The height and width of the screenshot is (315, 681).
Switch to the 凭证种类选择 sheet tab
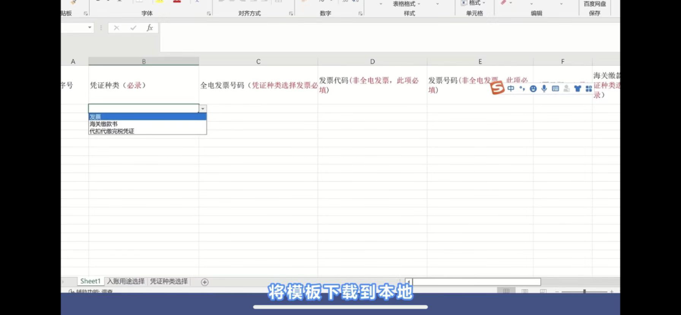tap(169, 282)
